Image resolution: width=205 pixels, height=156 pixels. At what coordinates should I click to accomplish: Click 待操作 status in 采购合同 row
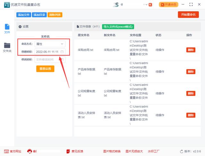tap(160, 50)
